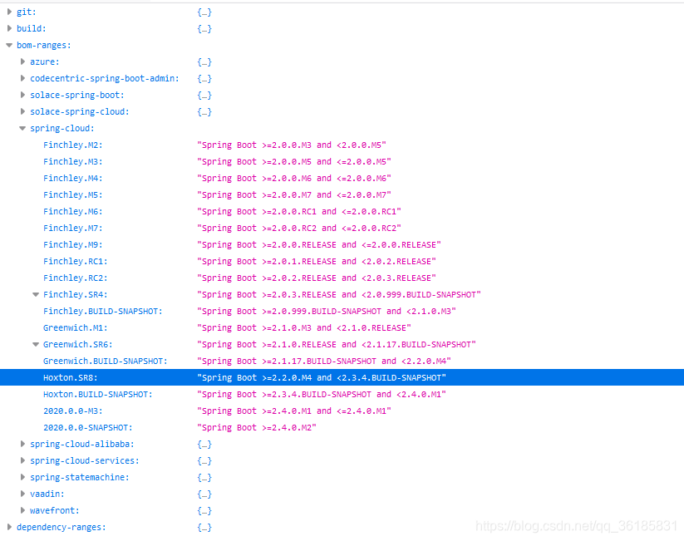Collapse the bom-ranges node
The width and height of the screenshot is (684, 541).
(9, 45)
